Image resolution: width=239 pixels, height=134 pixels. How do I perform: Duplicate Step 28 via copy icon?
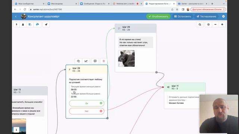(78, 61)
